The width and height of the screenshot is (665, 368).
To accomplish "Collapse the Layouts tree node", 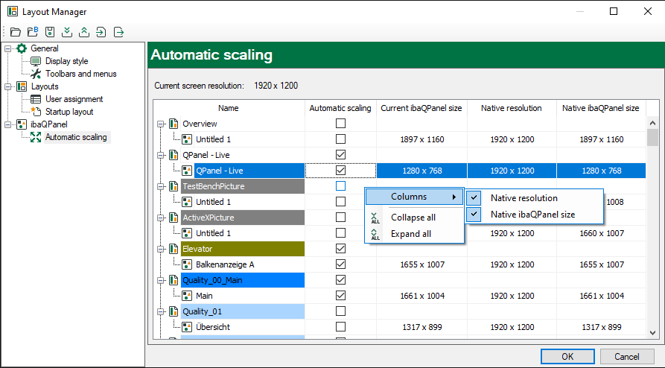I will click(7, 86).
